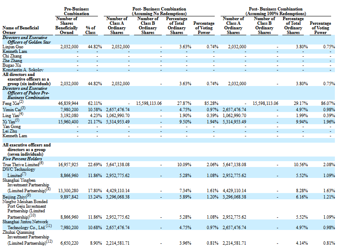337x248 pixels.
Task: Click the Beijing Zhiyi holder name
Action: (14, 197)
